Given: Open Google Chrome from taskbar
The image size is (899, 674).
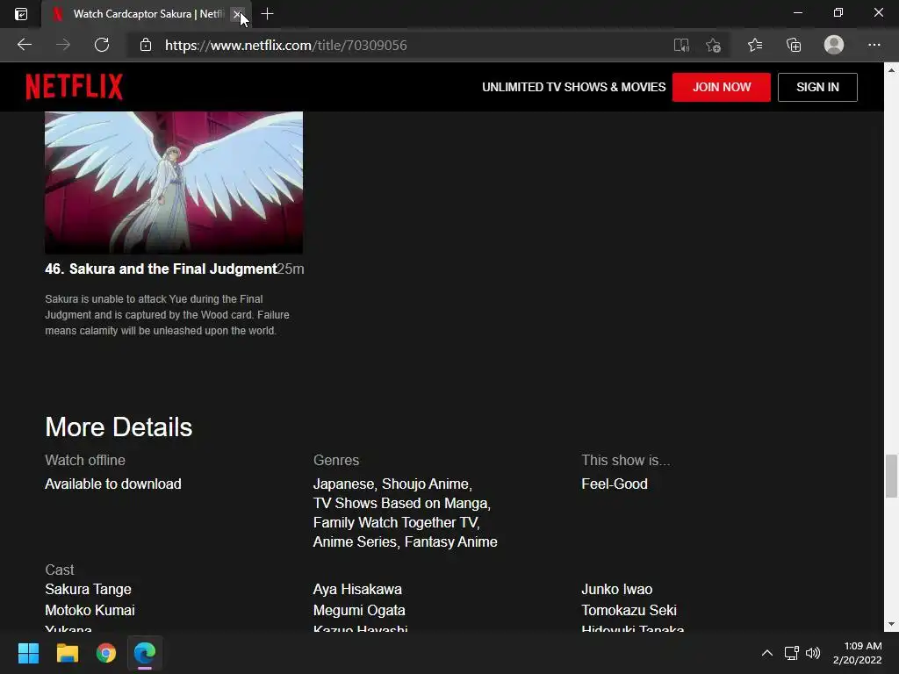Looking at the screenshot, I should 106,653.
